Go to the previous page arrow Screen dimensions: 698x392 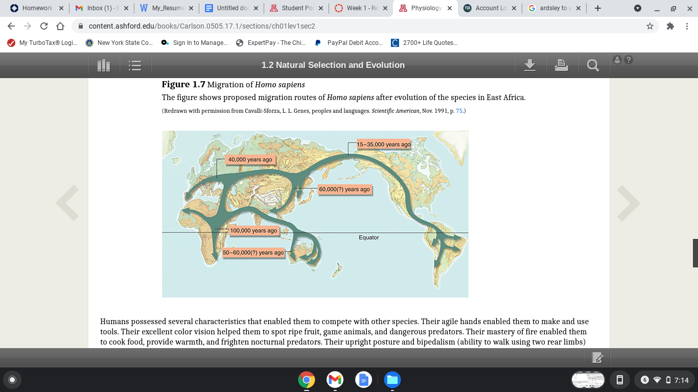[67, 203]
